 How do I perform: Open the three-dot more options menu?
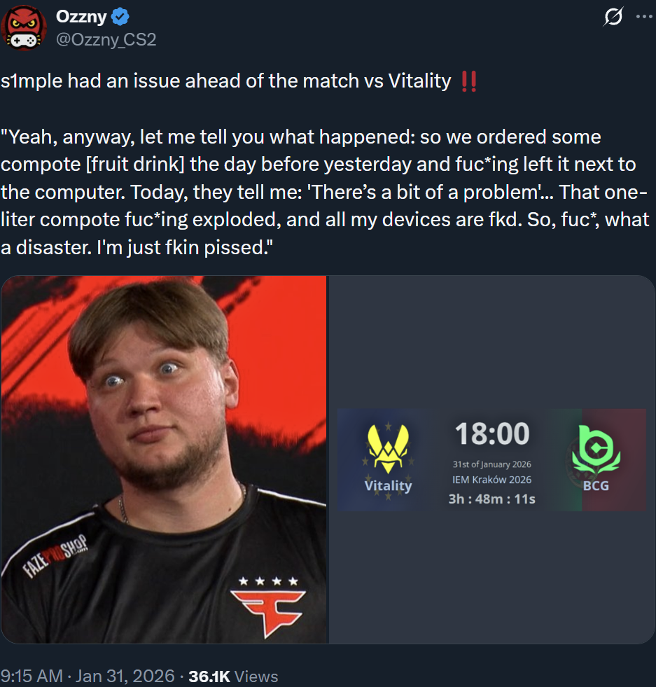[644, 17]
